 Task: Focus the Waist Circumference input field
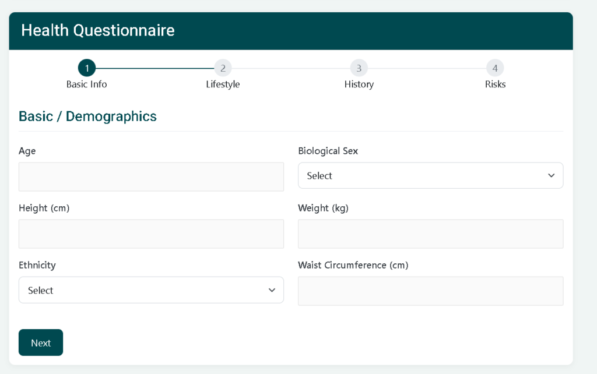(430, 291)
